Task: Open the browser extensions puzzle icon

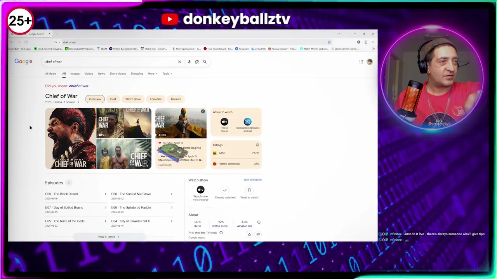Action: [x=366, y=42]
